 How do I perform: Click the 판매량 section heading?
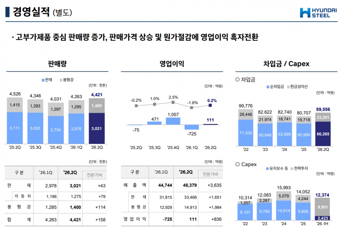[x=57, y=64]
